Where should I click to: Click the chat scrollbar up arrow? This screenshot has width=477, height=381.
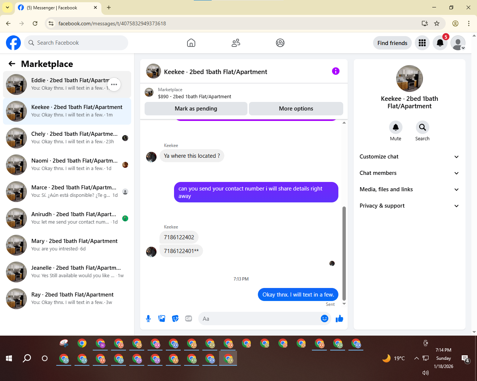[x=344, y=122]
